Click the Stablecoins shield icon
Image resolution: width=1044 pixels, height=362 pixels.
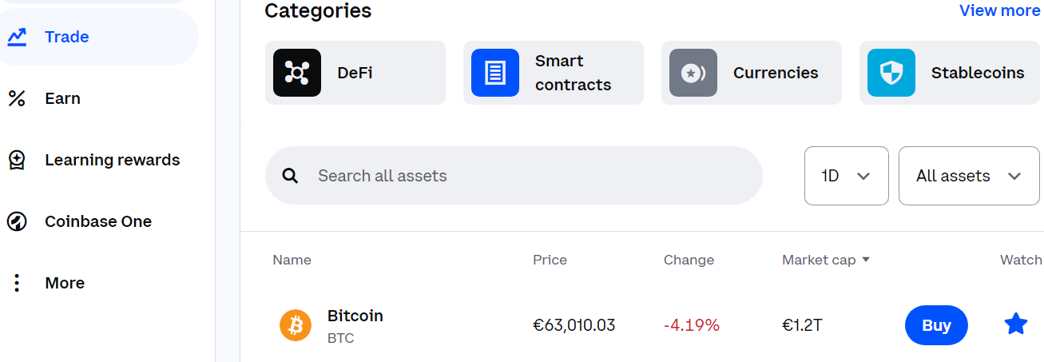point(891,73)
